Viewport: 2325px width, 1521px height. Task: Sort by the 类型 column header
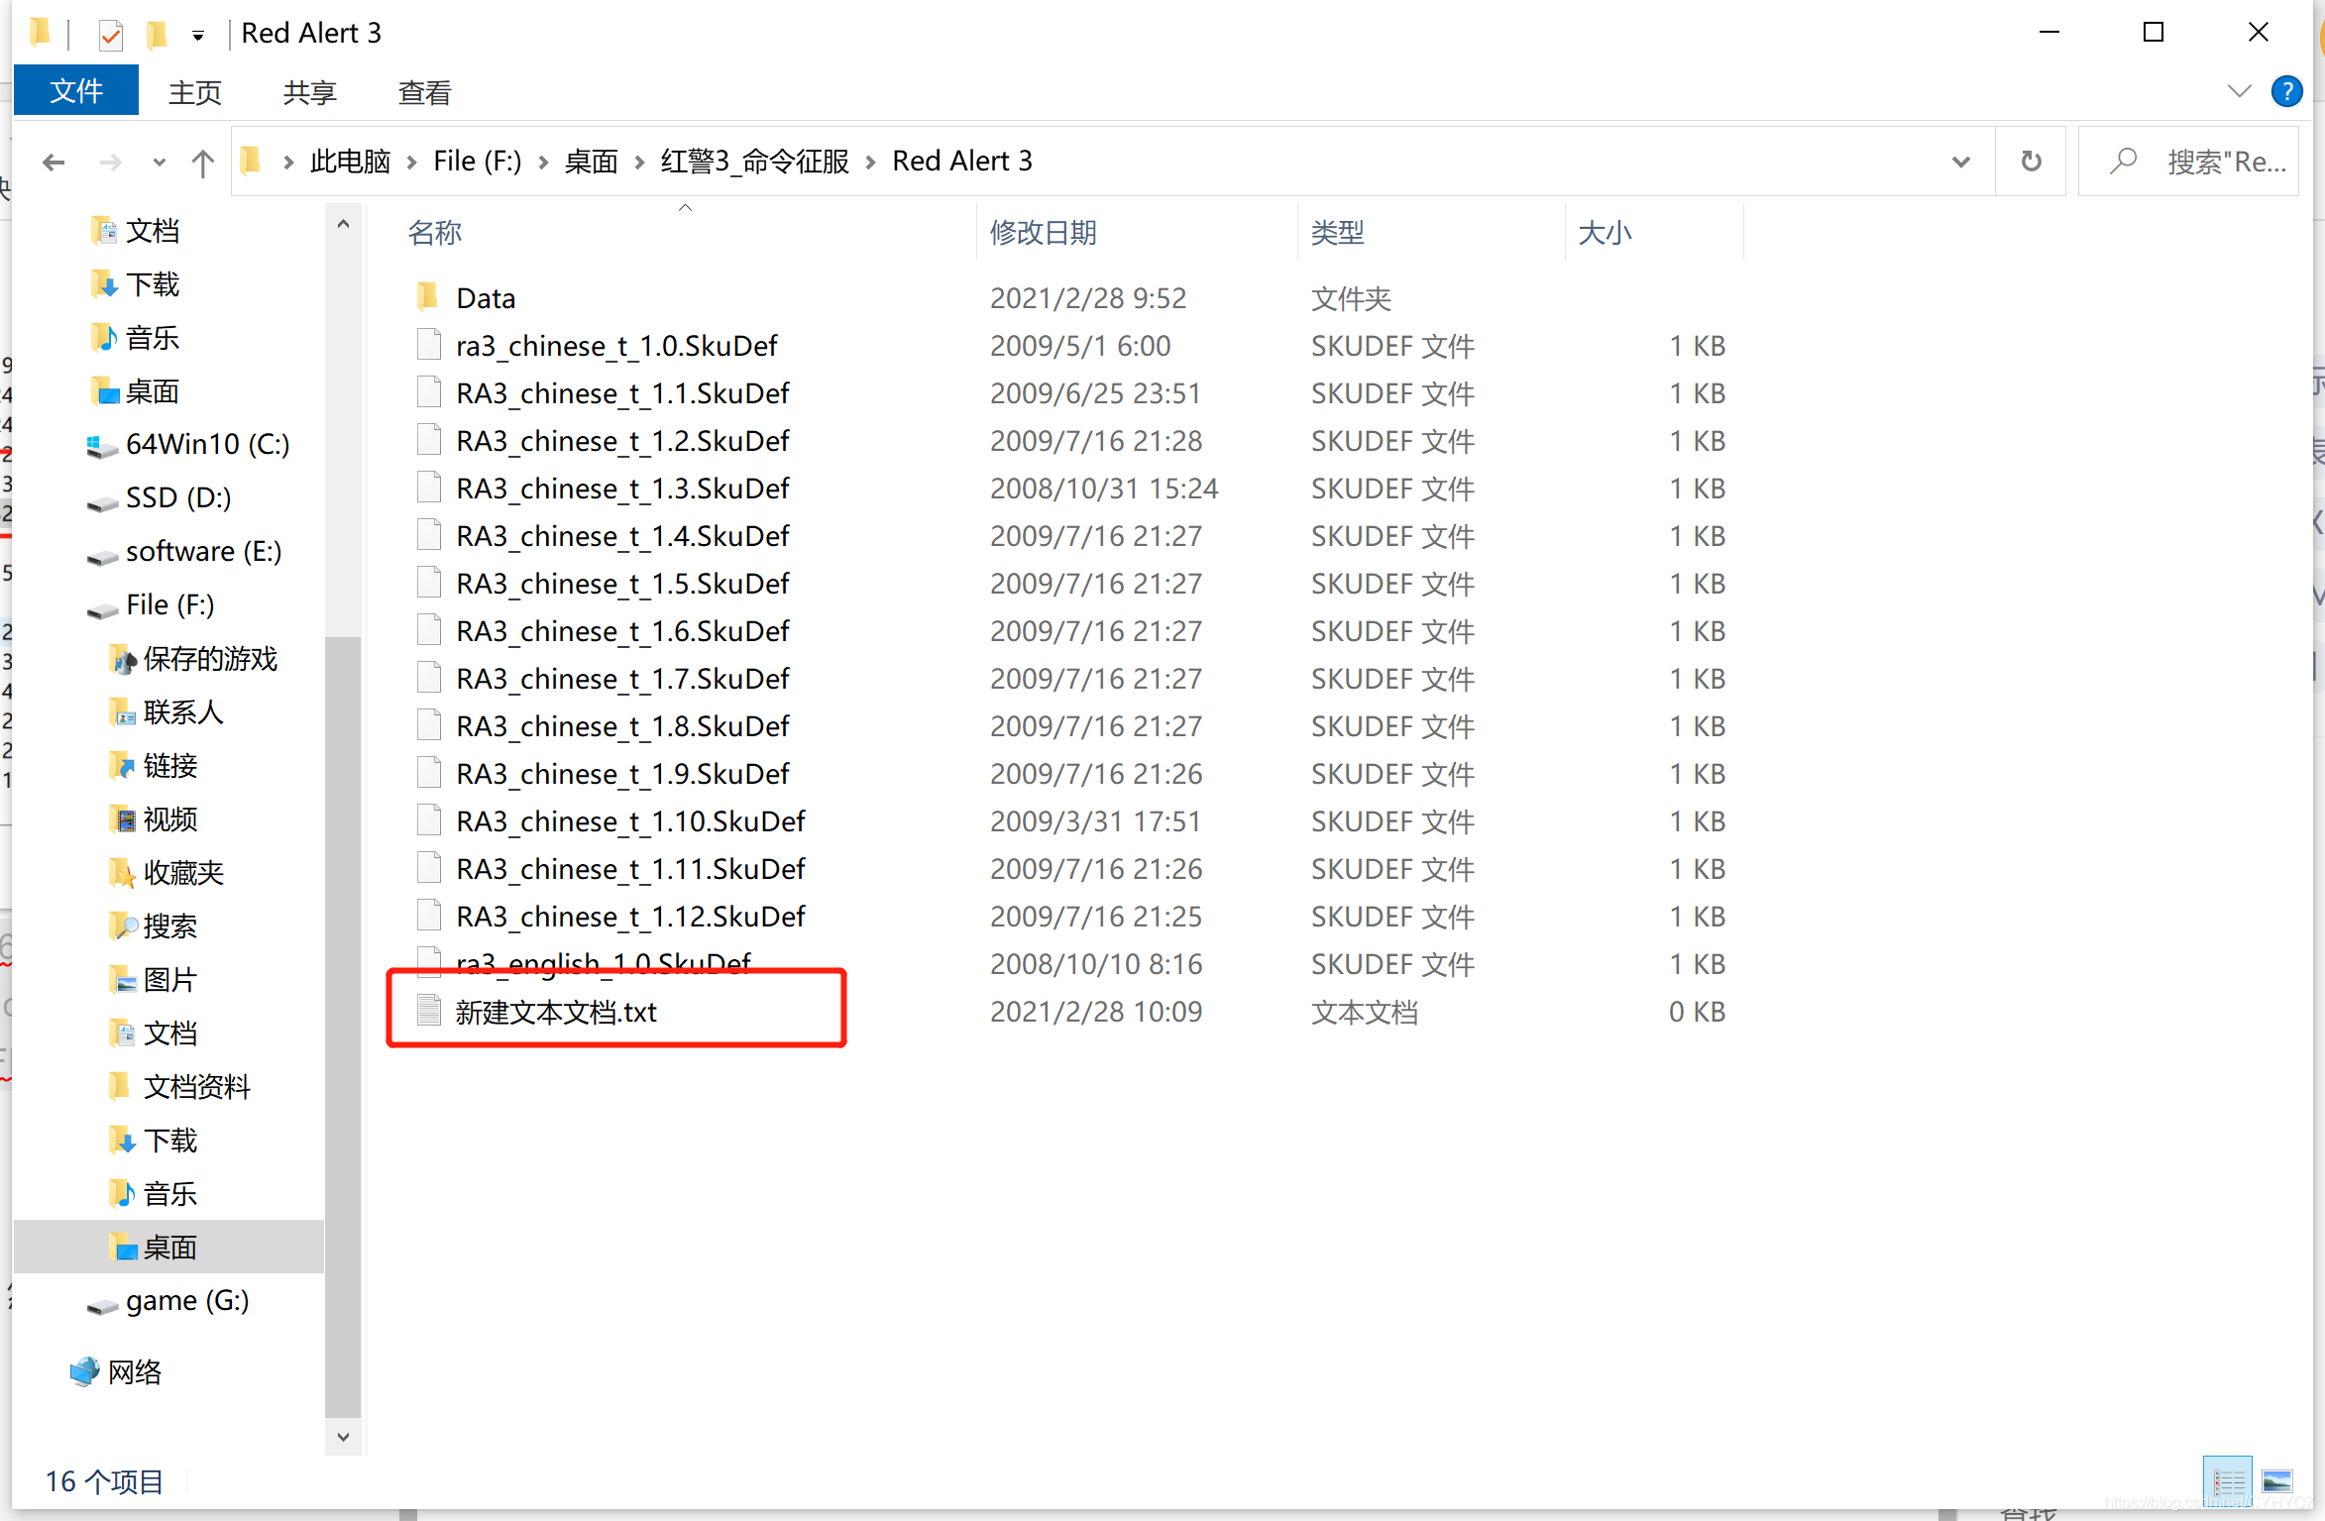click(x=1338, y=233)
